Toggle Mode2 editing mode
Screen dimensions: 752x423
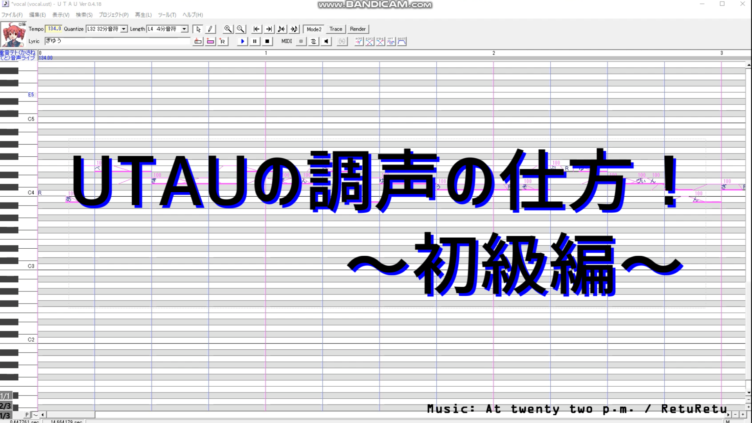[314, 29]
